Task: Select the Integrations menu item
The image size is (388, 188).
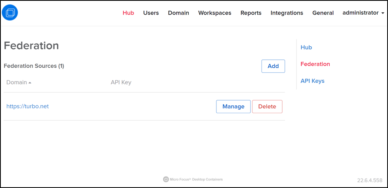Action: [x=287, y=13]
